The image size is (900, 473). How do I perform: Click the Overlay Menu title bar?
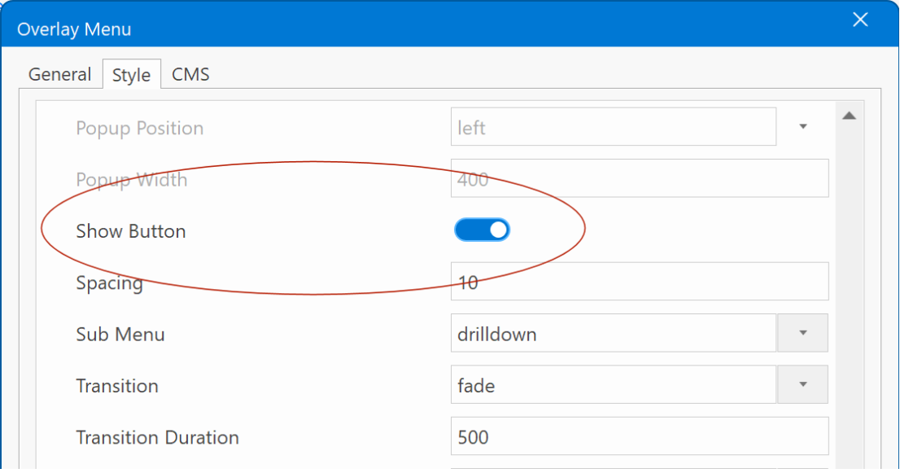tap(425, 26)
